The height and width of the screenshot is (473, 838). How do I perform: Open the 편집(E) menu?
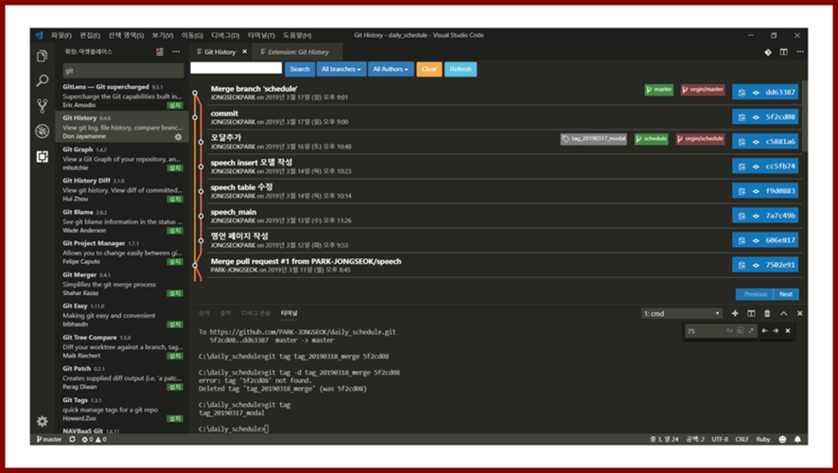pos(90,35)
